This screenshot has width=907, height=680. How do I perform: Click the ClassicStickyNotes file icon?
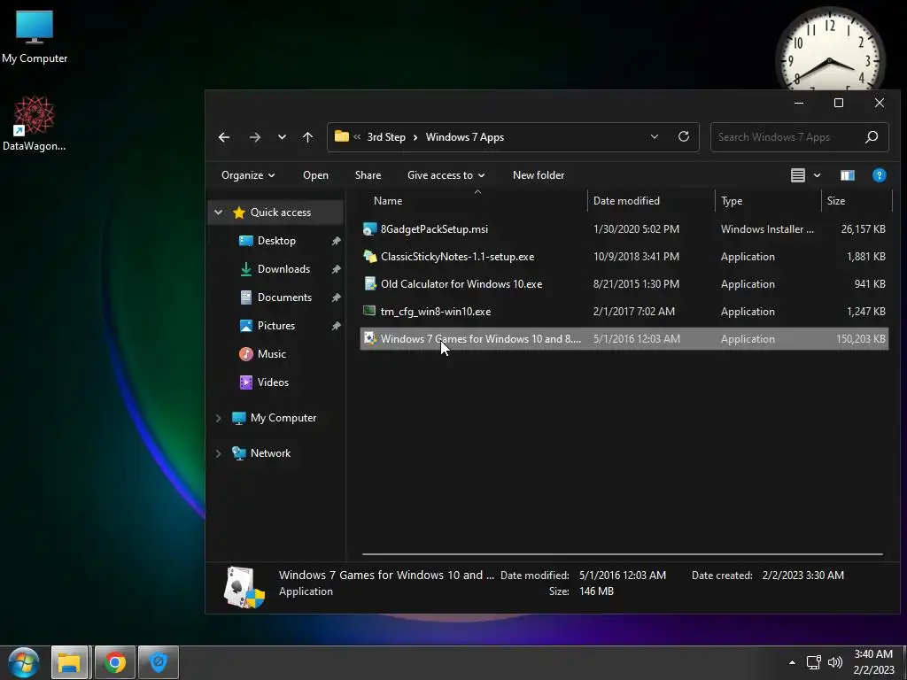369,256
